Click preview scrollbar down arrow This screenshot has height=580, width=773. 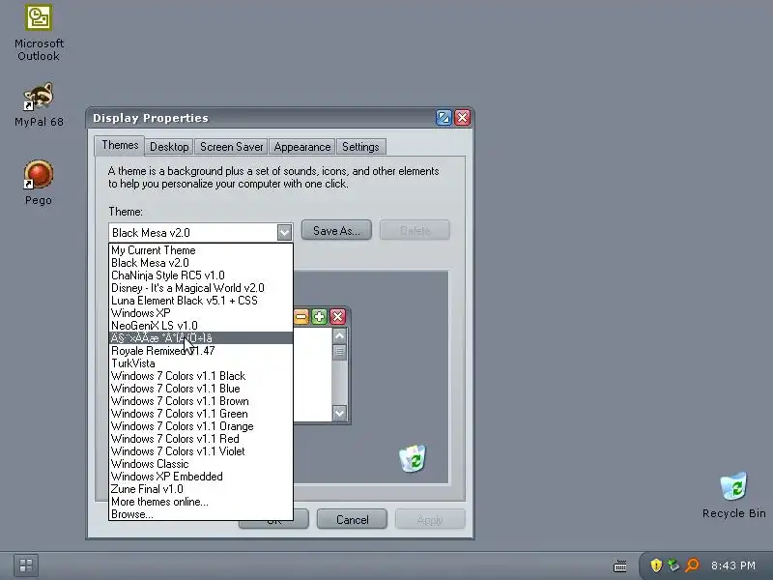(x=339, y=413)
